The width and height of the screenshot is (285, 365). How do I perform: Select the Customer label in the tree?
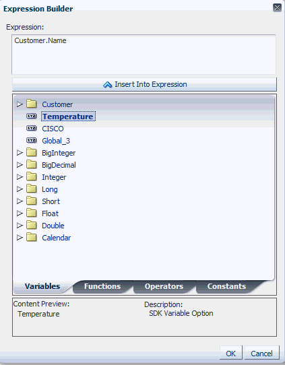click(57, 104)
